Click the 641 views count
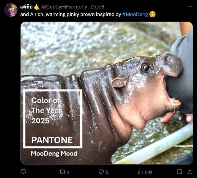This screenshot has height=178, width=197. tap(149, 172)
